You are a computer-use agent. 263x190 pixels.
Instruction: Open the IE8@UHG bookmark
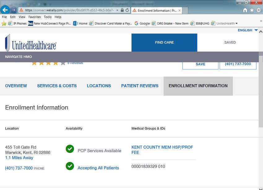tap(200, 23)
